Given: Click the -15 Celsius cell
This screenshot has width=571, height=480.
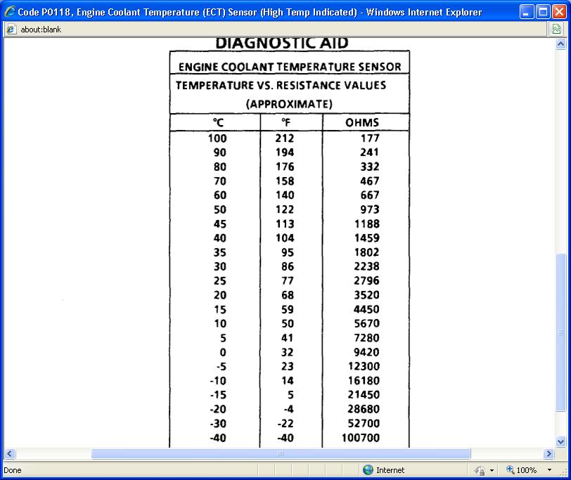Looking at the screenshot, I should (x=218, y=395).
